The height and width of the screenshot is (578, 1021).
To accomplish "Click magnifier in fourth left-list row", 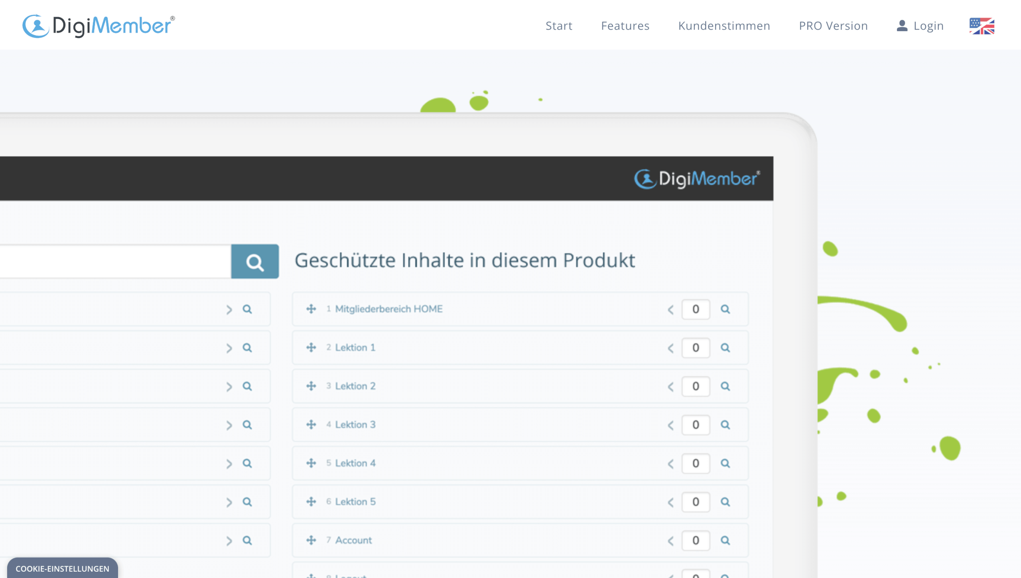I will point(247,425).
